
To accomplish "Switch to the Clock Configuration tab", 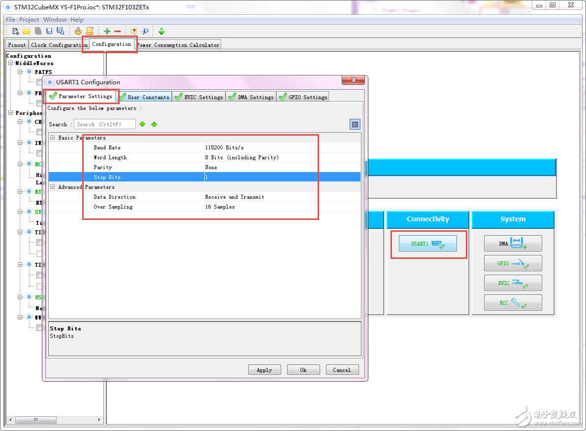I will coord(59,45).
